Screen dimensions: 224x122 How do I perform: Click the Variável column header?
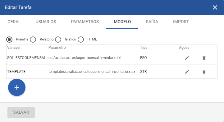[x=14, y=48]
